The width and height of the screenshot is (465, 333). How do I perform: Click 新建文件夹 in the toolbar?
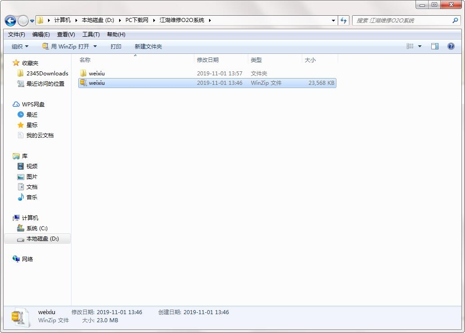[x=148, y=47]
